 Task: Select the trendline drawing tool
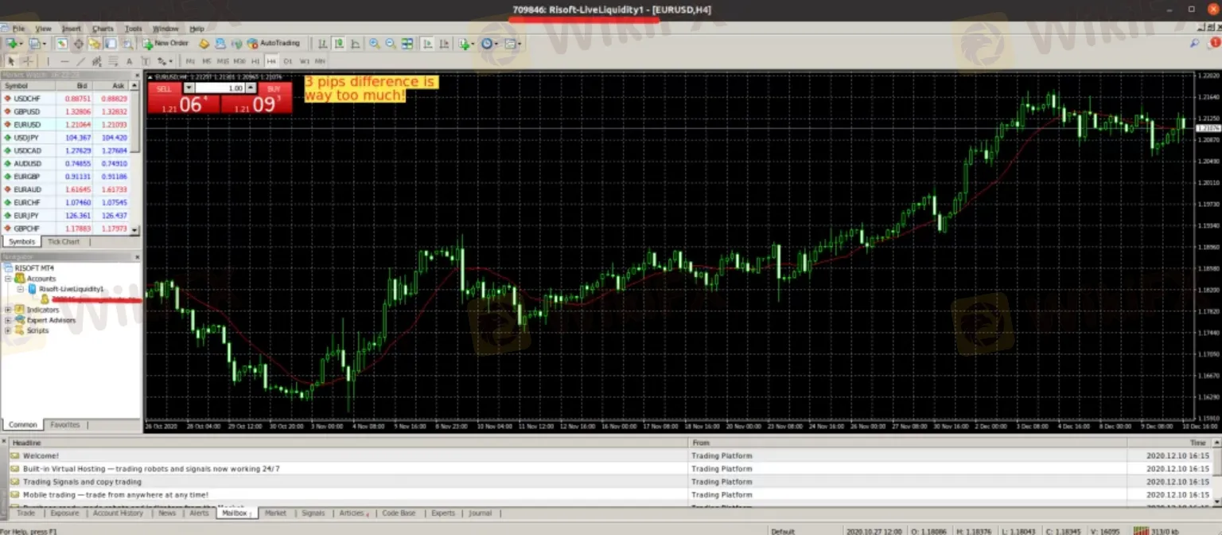tap(80, 61)
